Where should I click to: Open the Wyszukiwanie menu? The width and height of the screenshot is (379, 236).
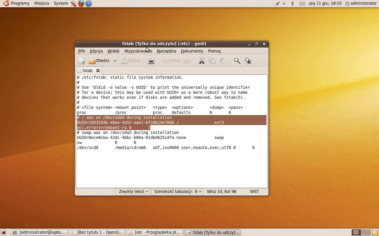(x=138, y=51)
